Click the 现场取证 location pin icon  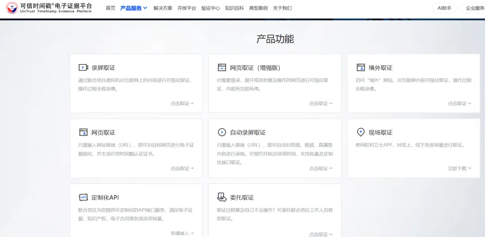coord(361,132)
